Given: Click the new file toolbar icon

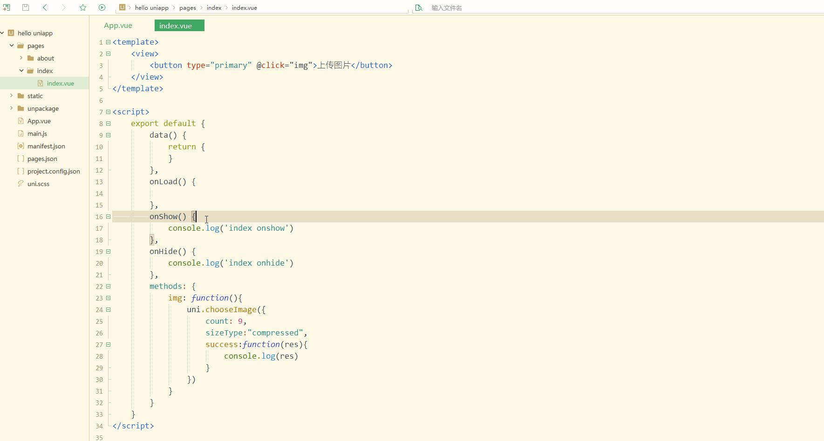Looking at the screenshot, I should 7,7.
